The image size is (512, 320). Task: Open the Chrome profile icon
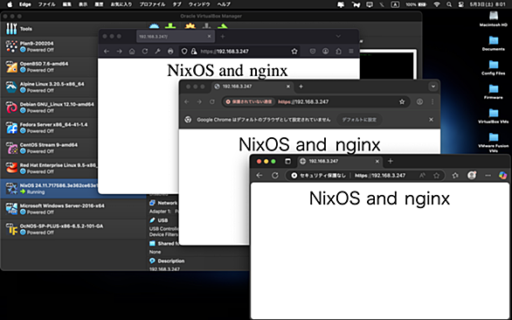[419, 101]
